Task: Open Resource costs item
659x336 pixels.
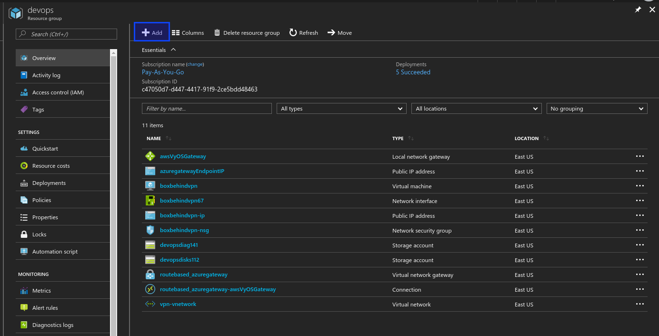Action: click(63, 165)
